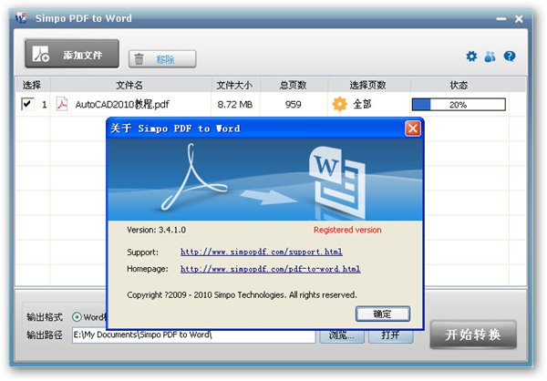The width and height of the screenshot is (547, 381).
Task: Click the output path input field
Action: pos(194,335)
